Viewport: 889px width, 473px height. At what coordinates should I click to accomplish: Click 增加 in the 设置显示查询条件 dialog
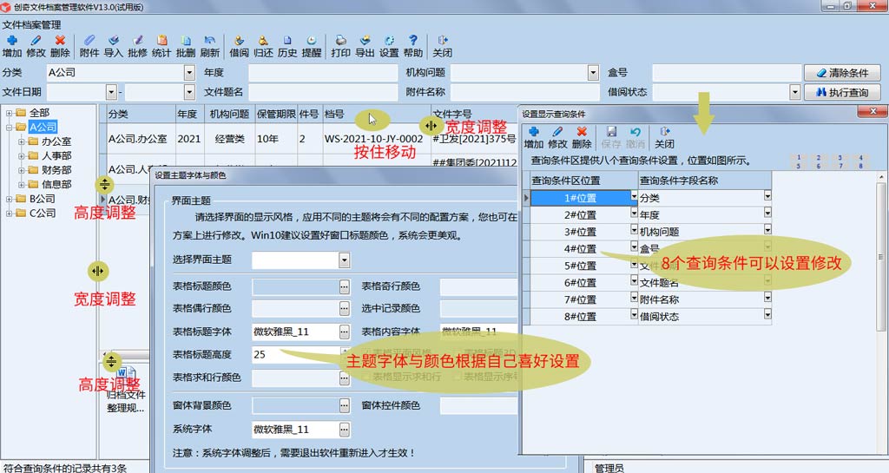[534, 138]
